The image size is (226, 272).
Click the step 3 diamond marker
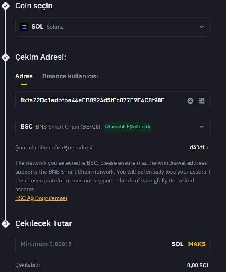(x=6, y=223)
